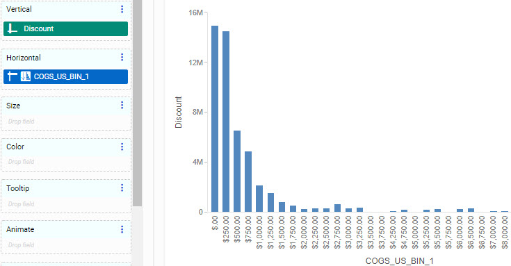This screenshot has width=511, height=266.
Task: Click the COGS_US_BIN_1 x-axis title
Action: tap(400, 260)
